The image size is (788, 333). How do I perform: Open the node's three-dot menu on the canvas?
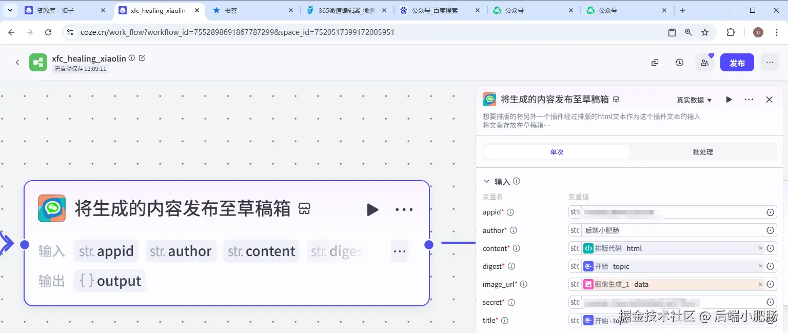point(404,209)
